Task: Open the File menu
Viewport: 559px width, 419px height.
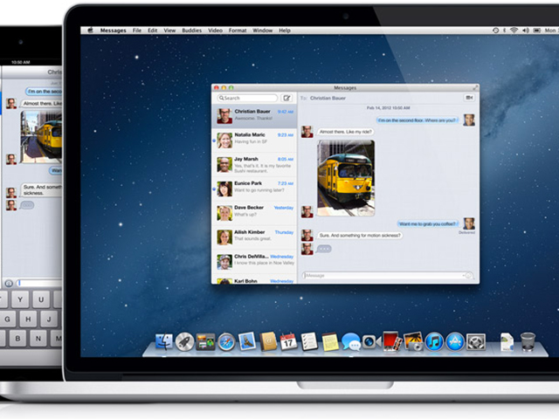Action: pyautogui.click(x=137, y=31)
